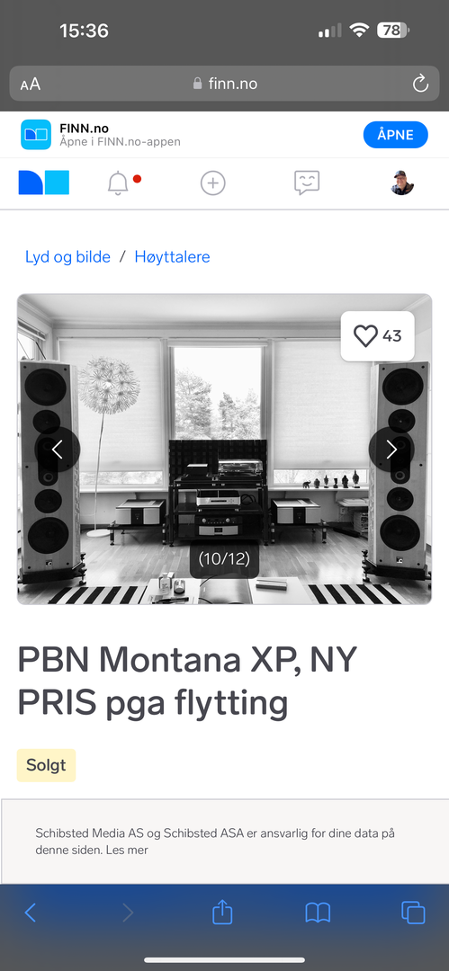Open messages chat icon
The image size is (449, 971).
click(307, 183)
